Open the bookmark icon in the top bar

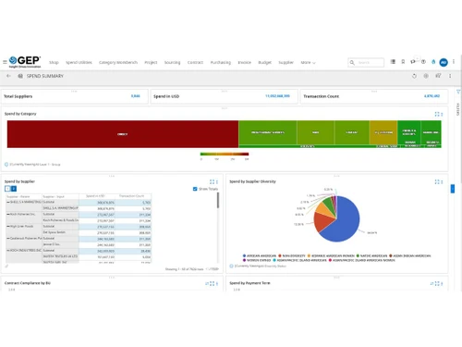point(403,62)
